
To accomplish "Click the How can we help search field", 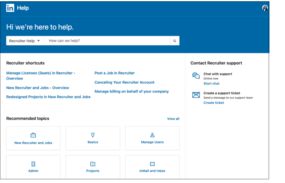I will point(107,41).
